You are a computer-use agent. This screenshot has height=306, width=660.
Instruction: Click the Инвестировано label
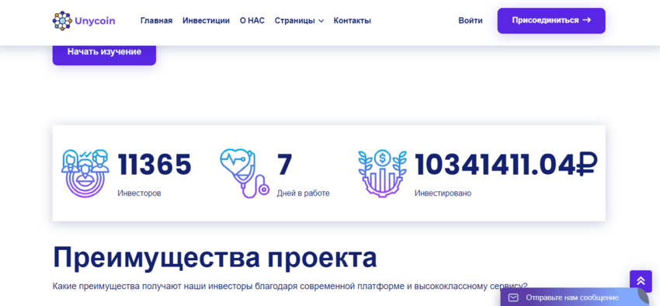443,193
